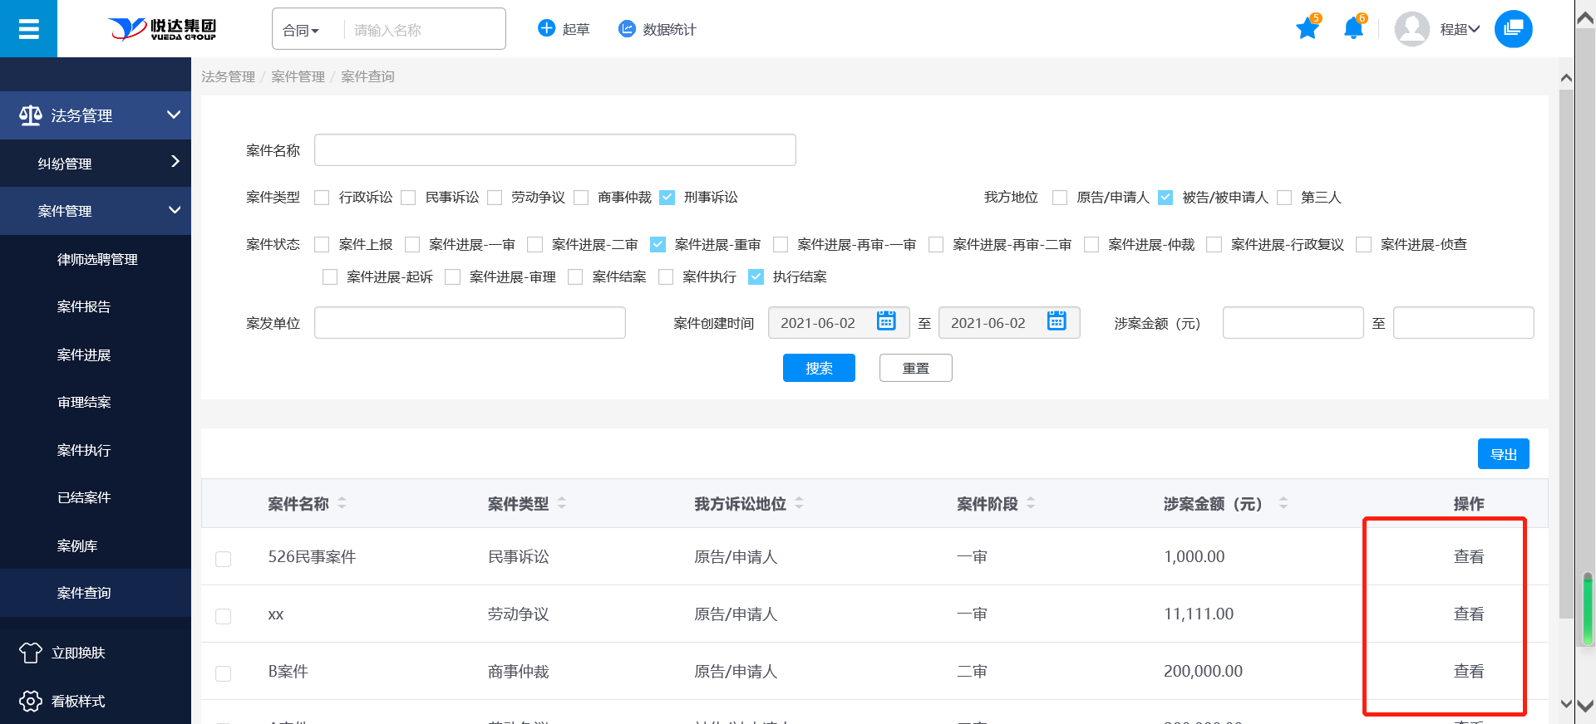
Task: Click the user avatar icon
Action: point(1411,29)
